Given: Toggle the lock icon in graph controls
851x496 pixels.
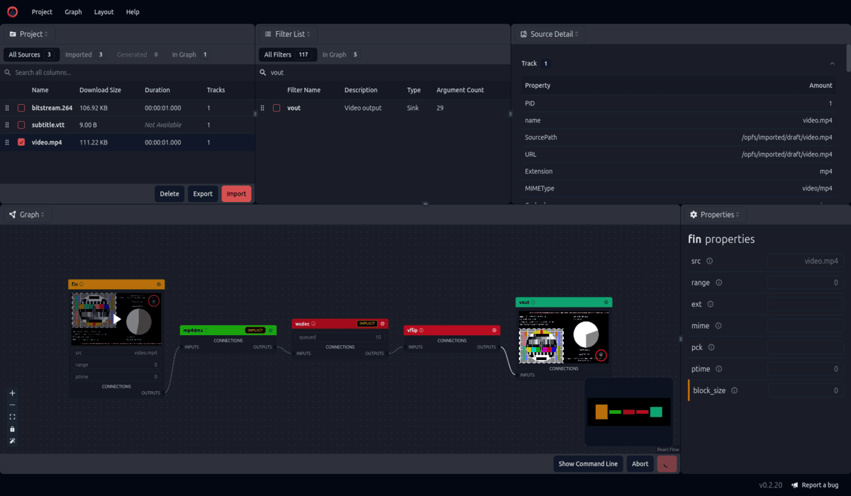Looking at the screenshot, I should (12, 429).
